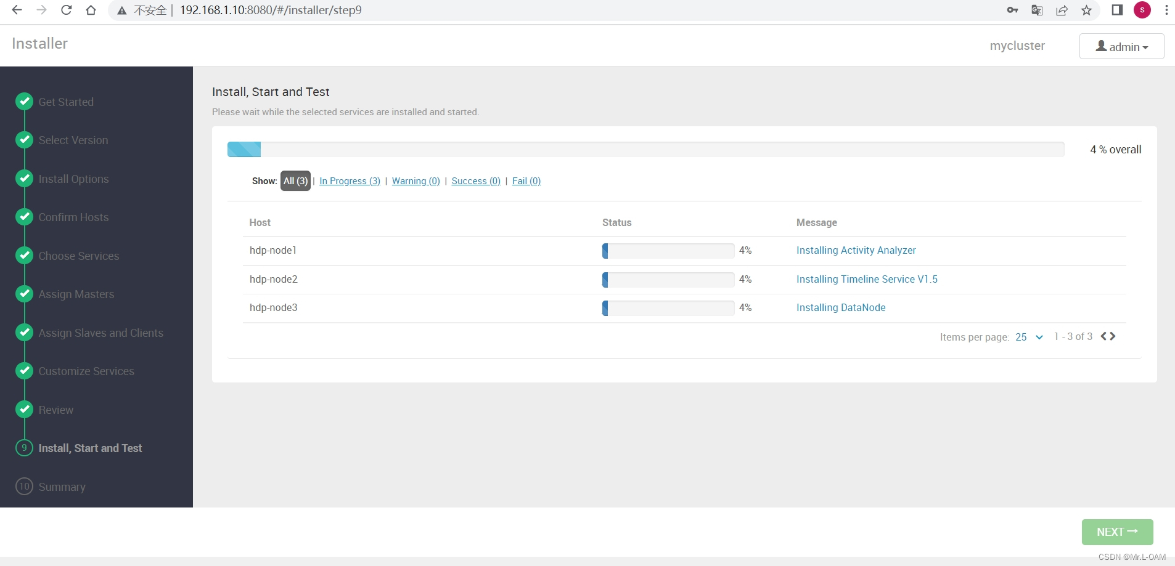Image resolution: width=1175 pixels, height=566 pixels.
Task: Open the items per page dropdown
Action: (1029, 337)
